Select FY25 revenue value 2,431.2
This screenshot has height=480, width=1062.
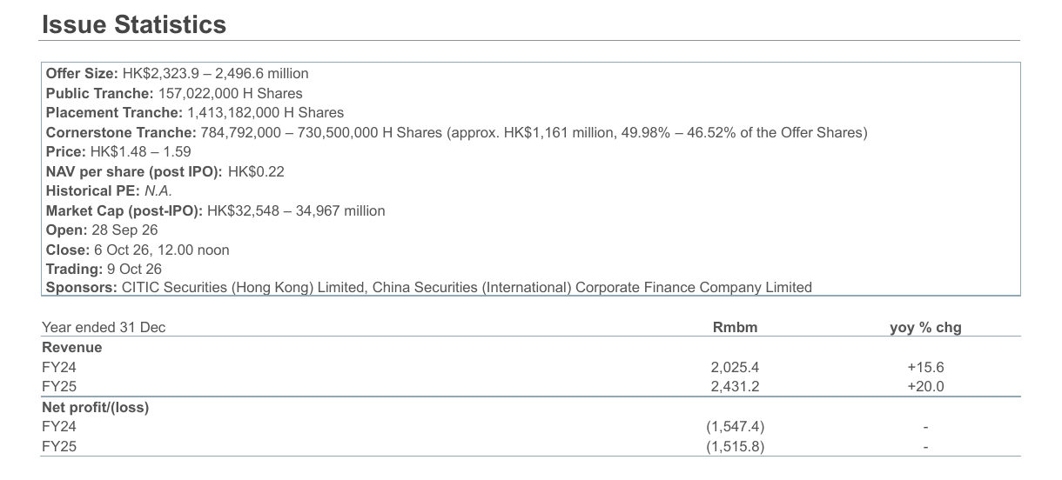tap(735, 387)
